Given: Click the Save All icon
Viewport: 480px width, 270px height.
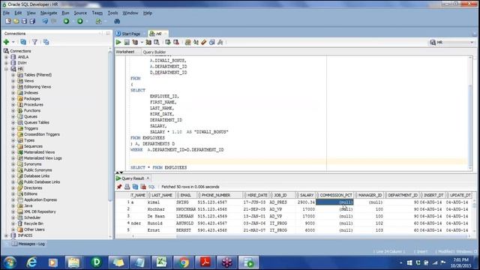Looking at the screenshot, I should tap(32, 21).
